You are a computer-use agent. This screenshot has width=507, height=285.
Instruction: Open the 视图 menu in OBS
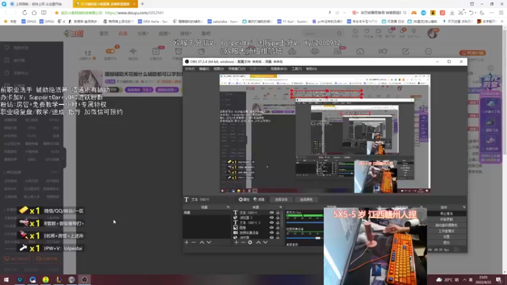(x=219, y=69)
